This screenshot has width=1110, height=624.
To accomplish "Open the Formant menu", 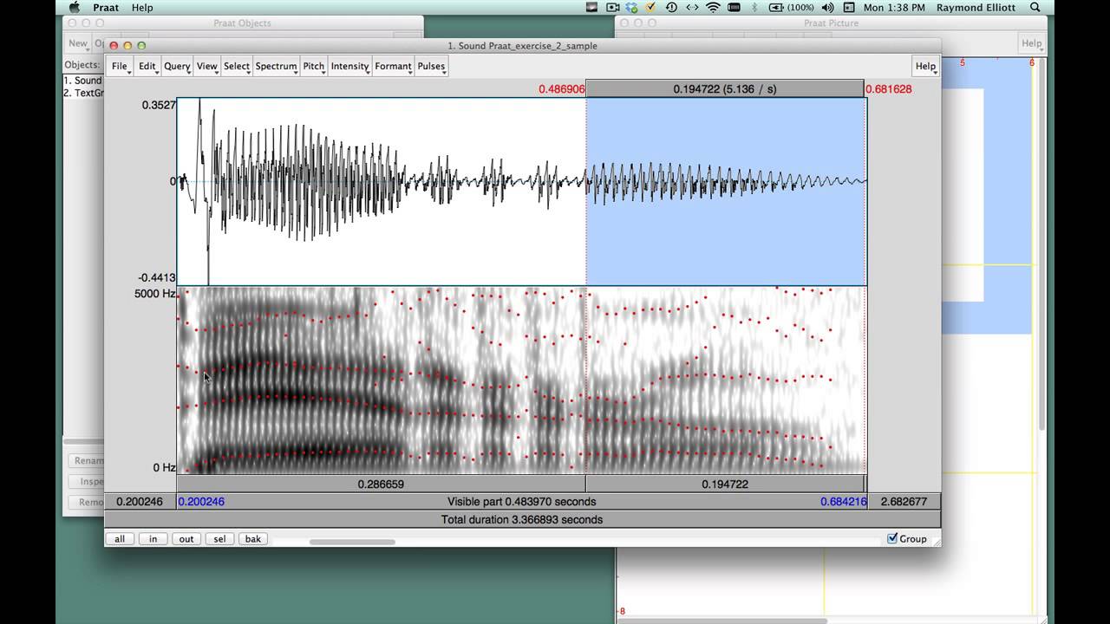I will (x=393, y=66).
